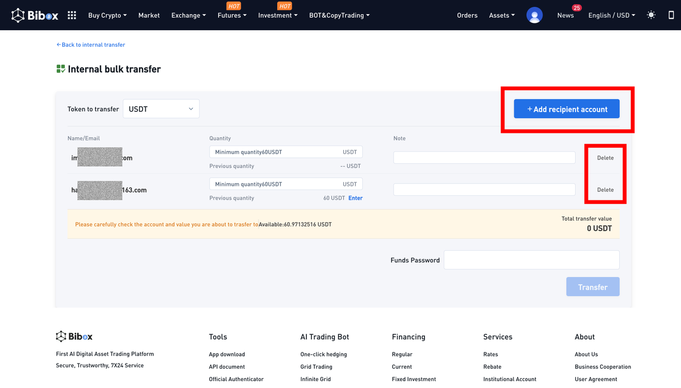Open the apps grid menu icon
681x388 pixels.
[x=72, y=15]
